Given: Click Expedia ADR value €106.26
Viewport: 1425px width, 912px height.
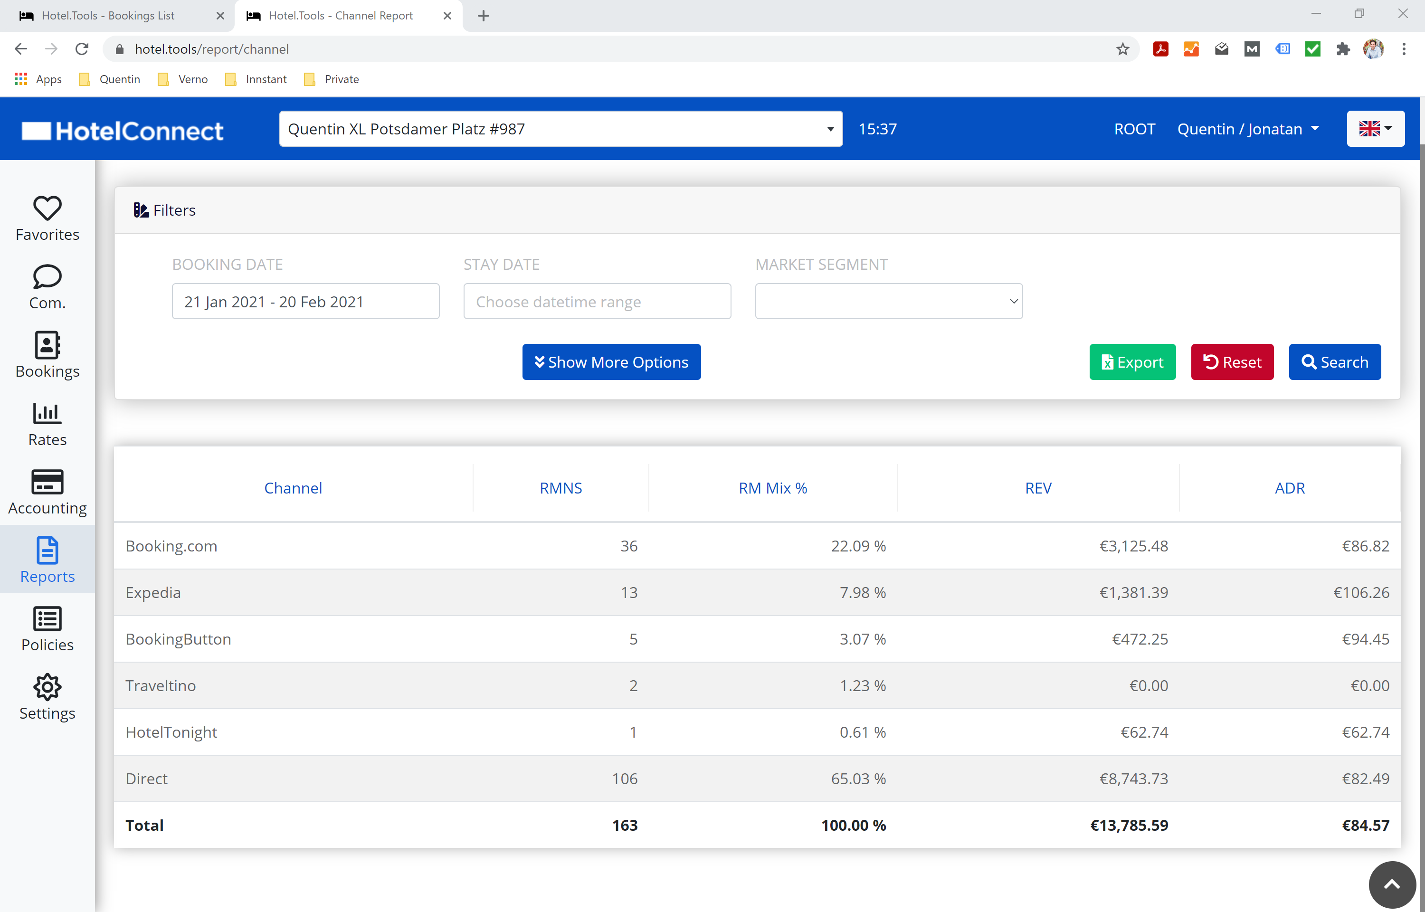Looking at the screenshot, I should [1361, 593].
